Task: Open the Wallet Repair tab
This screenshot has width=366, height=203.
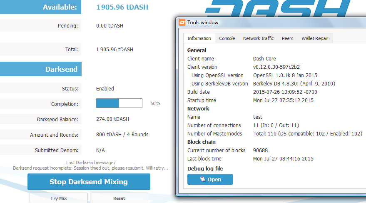Action: tap(315, 38)
